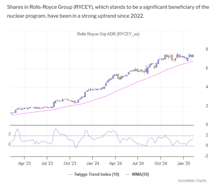Click the Oct '24 axis label
213x184 pixels.
pos(161,163)
